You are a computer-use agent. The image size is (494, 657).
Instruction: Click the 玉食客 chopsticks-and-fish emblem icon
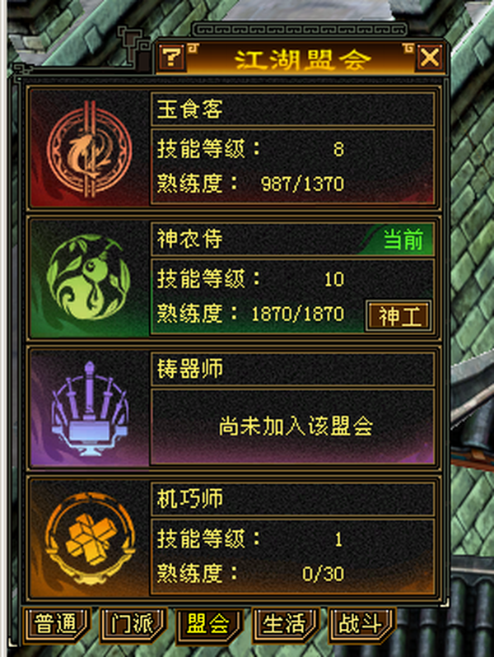90,149
